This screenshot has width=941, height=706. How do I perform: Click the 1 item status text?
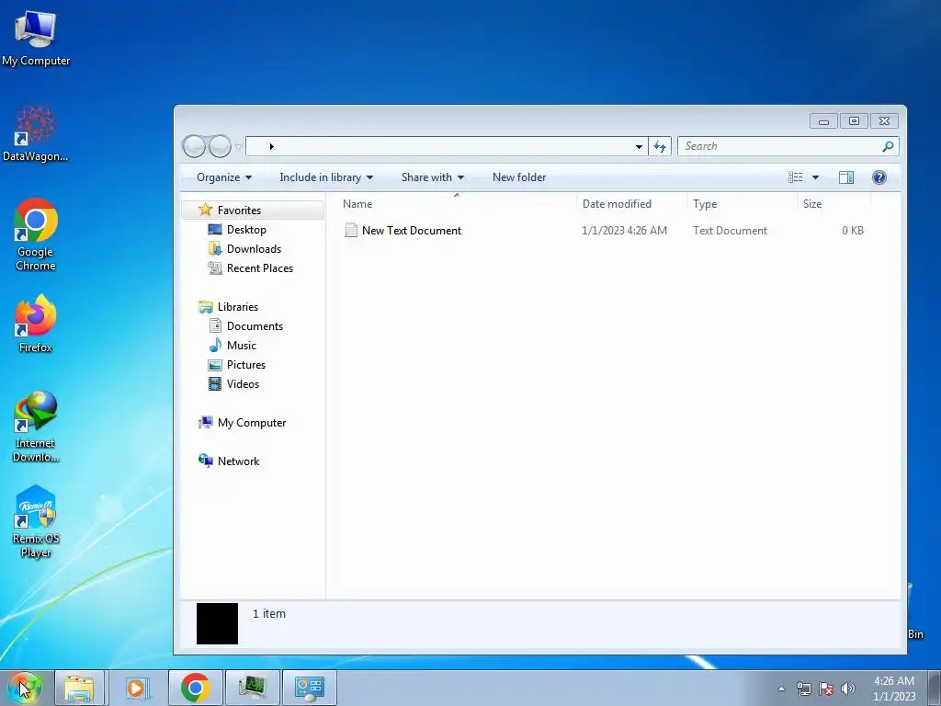click(x=269, y=613)
